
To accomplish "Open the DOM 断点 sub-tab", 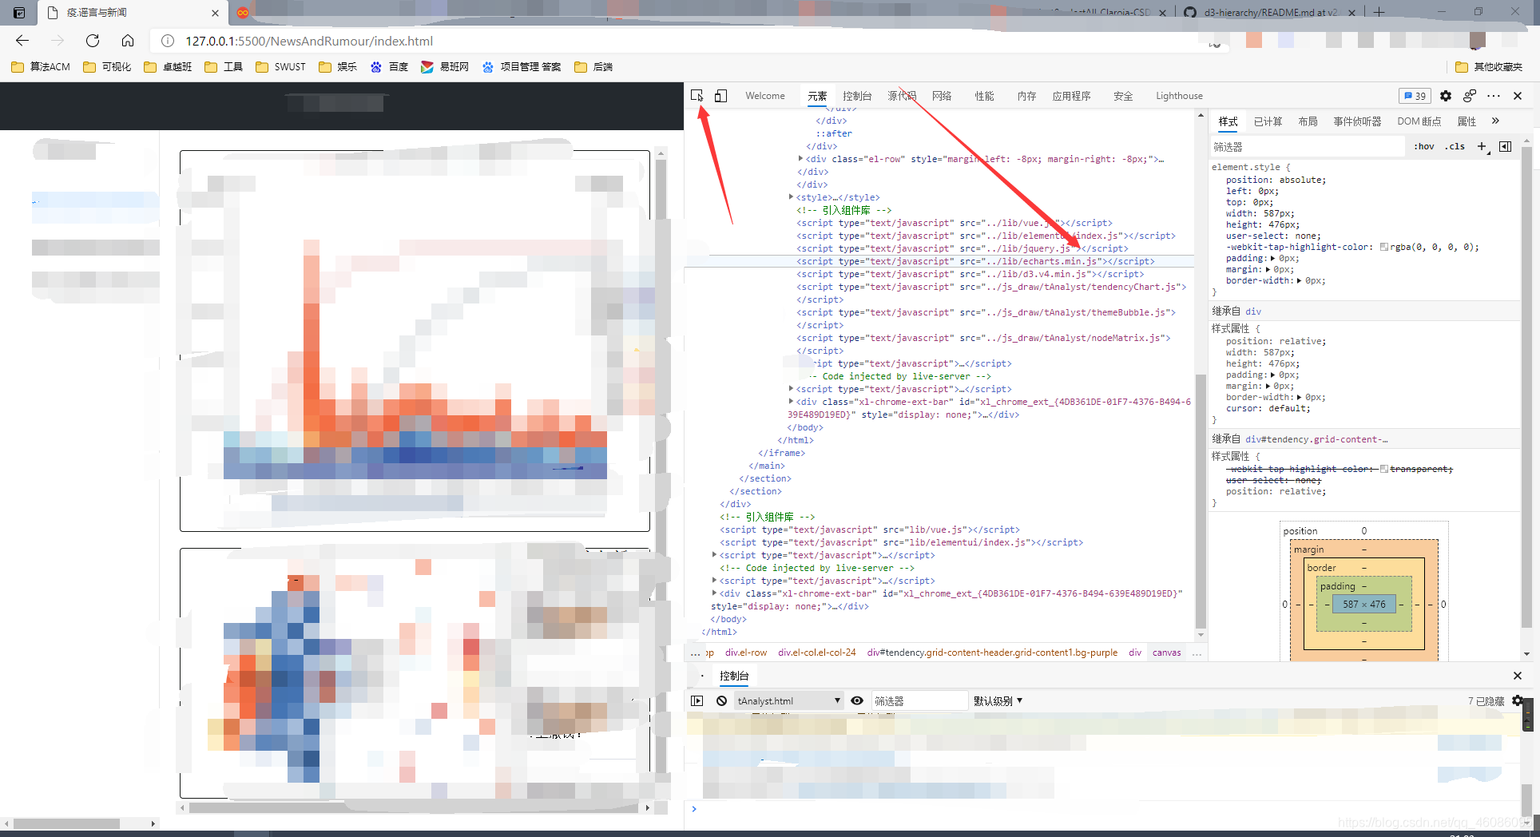I will pyautogui.click(x=1419, y=121).
